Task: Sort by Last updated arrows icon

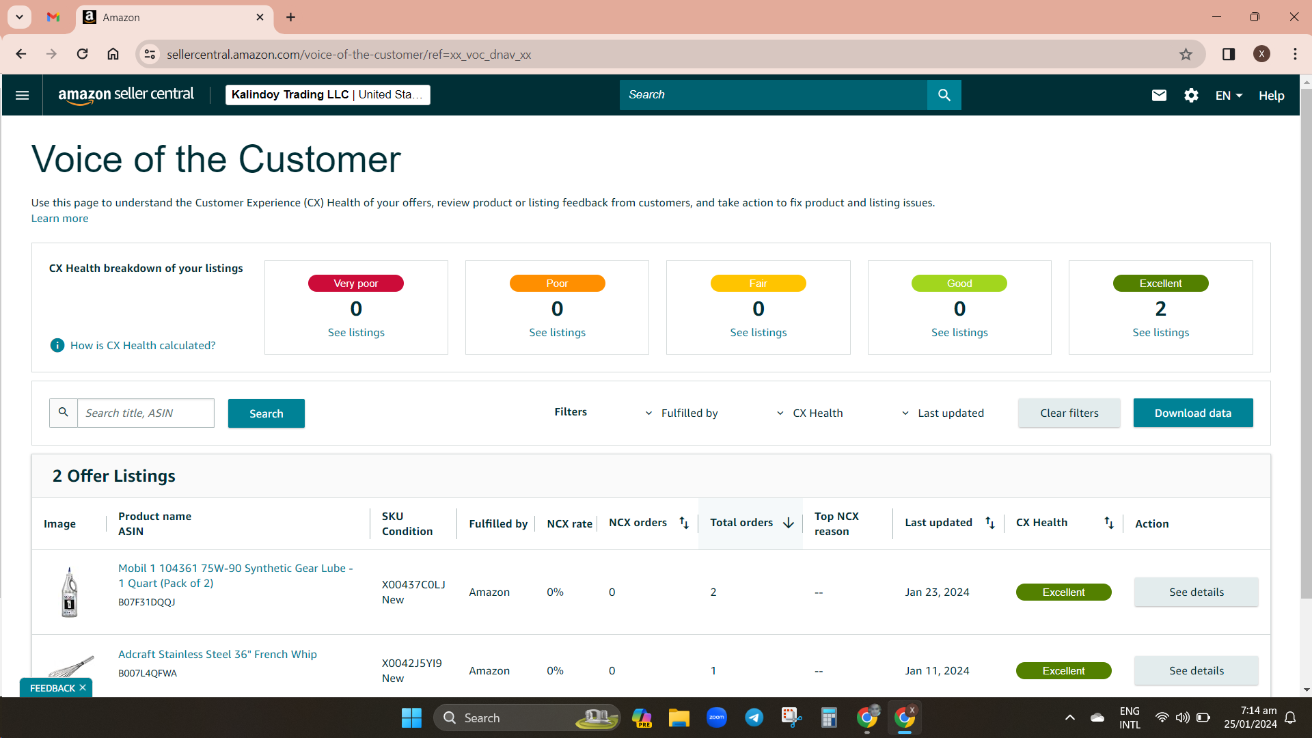Action: tap(989, 523)
